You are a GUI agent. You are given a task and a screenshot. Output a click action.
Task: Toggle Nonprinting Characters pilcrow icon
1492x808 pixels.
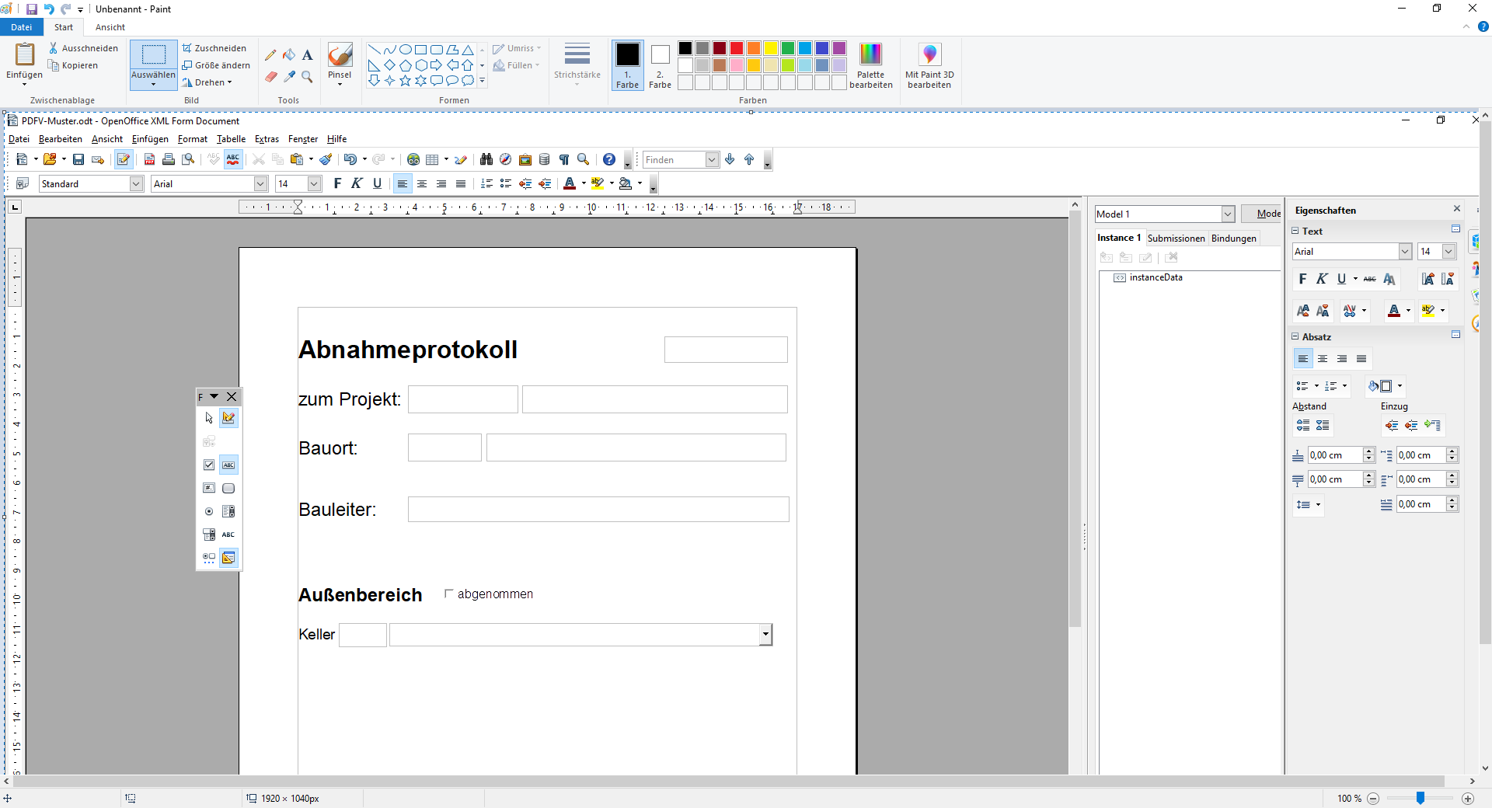coord(564,159)
